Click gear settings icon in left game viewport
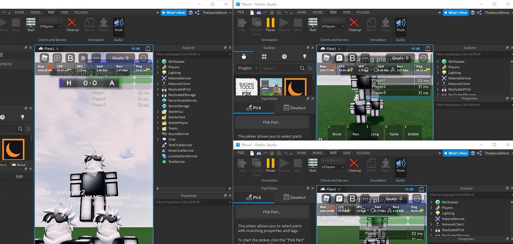 (83, 58)
